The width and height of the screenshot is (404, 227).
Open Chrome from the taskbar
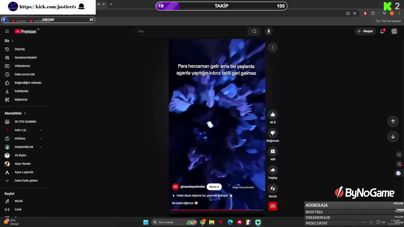tap(203, 222)
